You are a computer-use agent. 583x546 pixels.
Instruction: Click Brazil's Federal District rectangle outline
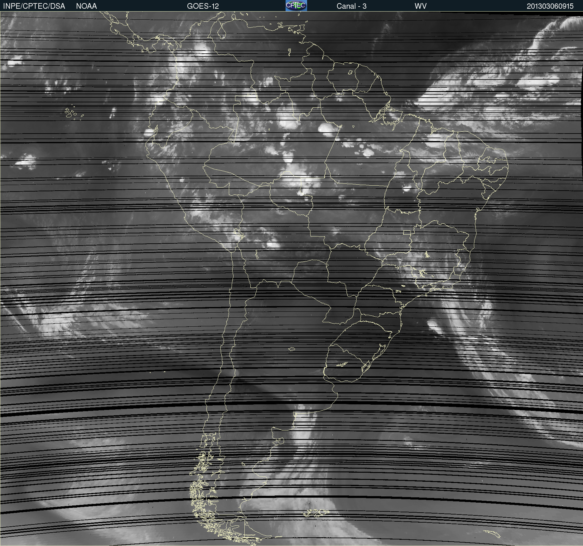click(407, 232)
